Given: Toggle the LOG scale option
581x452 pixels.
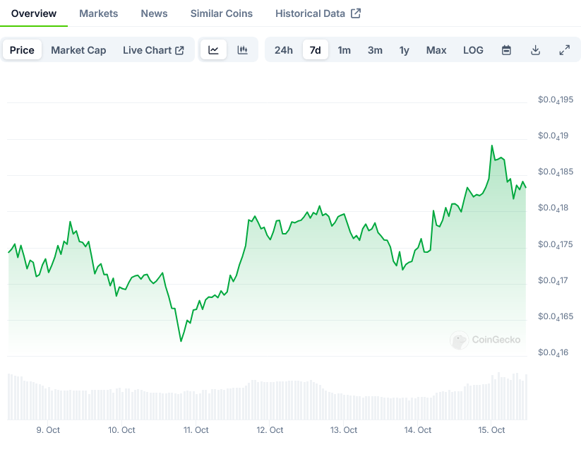Looking at the screenshot, I should pyautogui.click(x=473, y=50).
